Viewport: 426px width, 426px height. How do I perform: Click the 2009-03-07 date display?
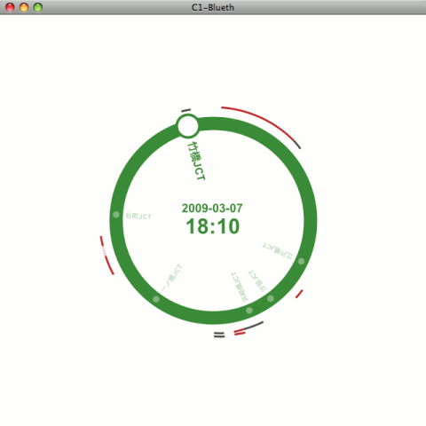coord(212,209)
